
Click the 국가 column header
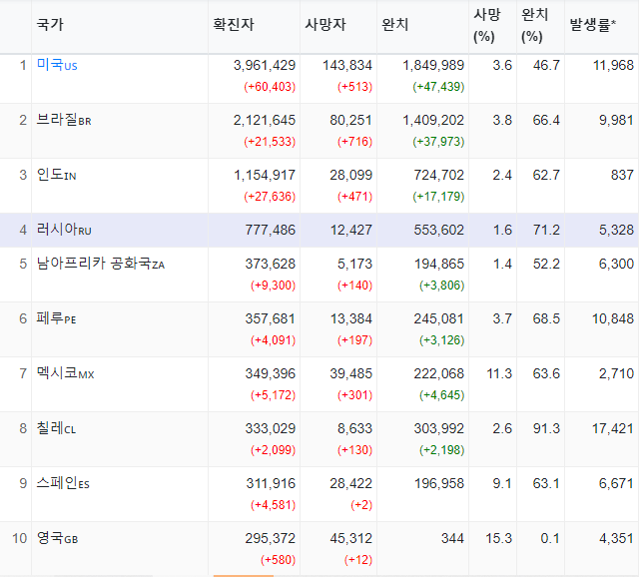50,24
